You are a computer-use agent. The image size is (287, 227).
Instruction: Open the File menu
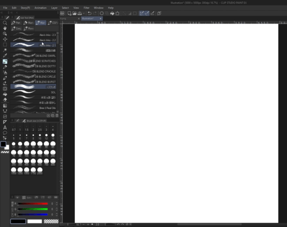click(5, 8)
